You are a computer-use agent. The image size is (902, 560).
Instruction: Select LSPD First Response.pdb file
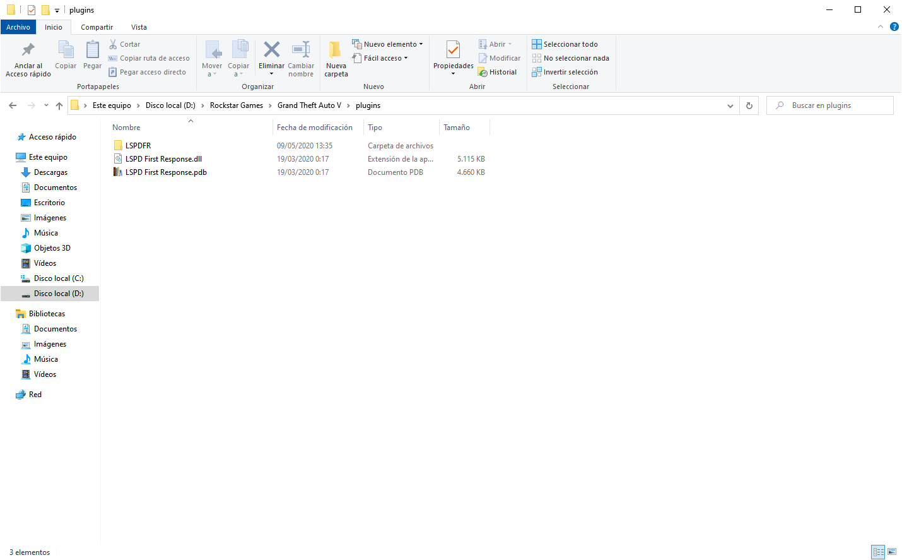coord(166,172)
